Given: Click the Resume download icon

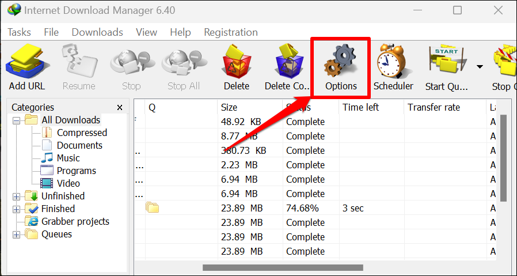Looking at the screenshot, I should pyautogui.click(x=79, y=63).
